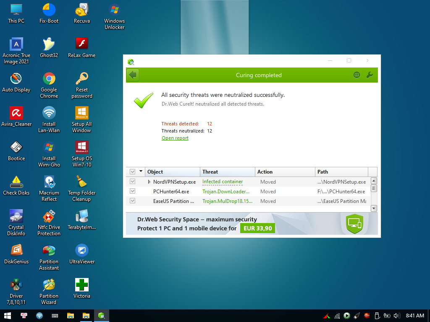Select the UltraViewer desktop icon
Viewport: 430px width, 322px height.
(x=82, y=254)
